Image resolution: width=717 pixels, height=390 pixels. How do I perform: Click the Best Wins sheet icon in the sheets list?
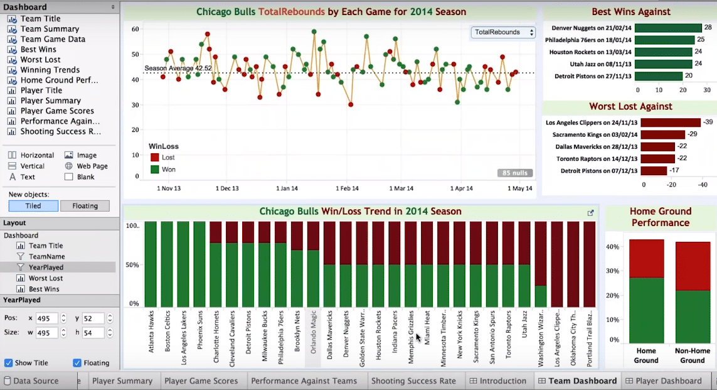coord(13,50)
